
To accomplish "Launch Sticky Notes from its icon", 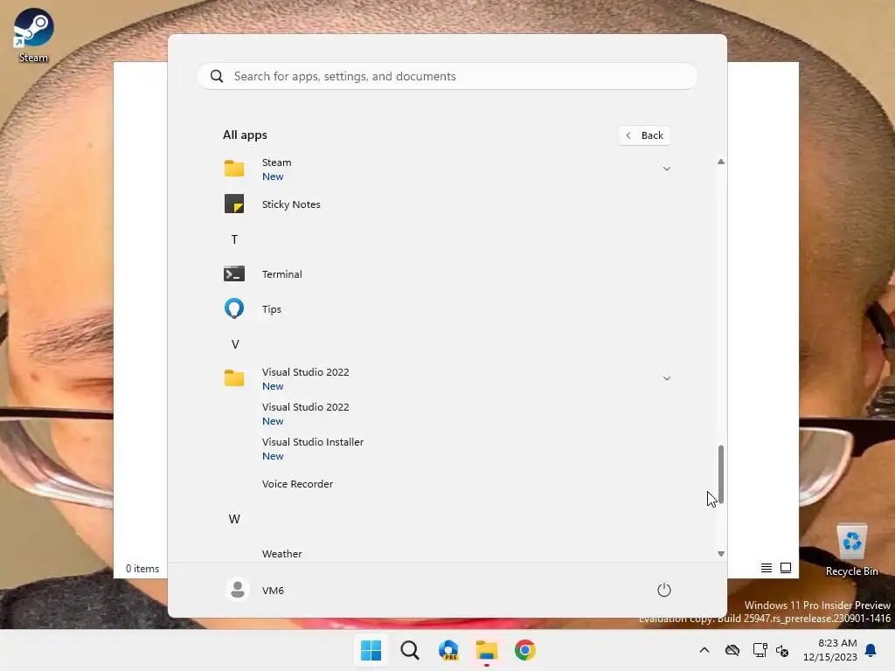I will [234, 204].
